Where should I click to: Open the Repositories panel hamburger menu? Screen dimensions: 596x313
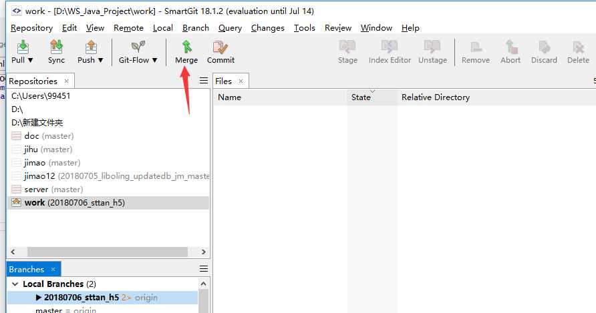[204, 81]
